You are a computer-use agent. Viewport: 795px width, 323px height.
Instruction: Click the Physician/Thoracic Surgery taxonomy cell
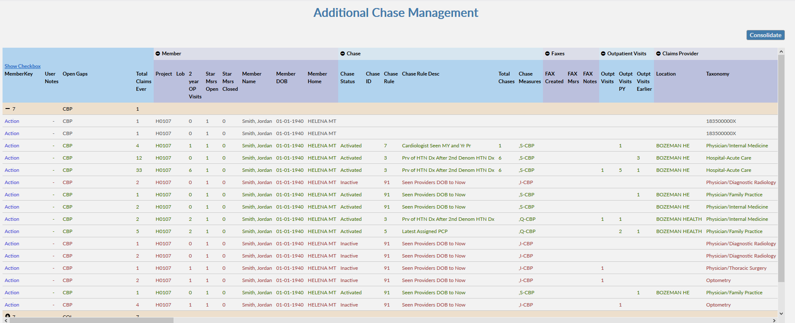tap(736, 268)
